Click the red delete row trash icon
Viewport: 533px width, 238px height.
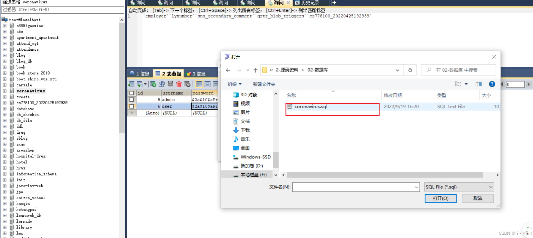[x=179, y=84]
